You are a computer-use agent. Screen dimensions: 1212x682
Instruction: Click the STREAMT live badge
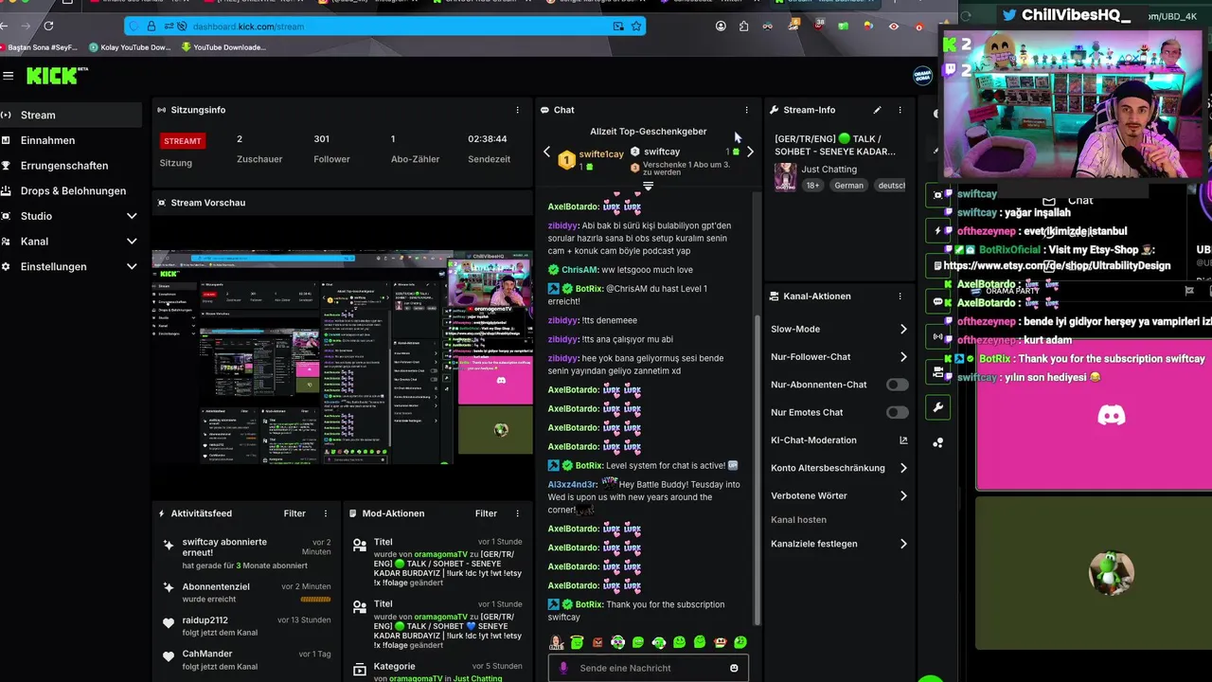[x=183, y=141]
